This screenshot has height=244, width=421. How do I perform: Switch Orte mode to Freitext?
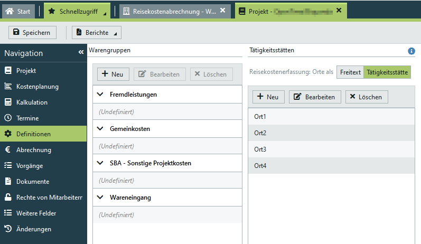pos(350,72)
